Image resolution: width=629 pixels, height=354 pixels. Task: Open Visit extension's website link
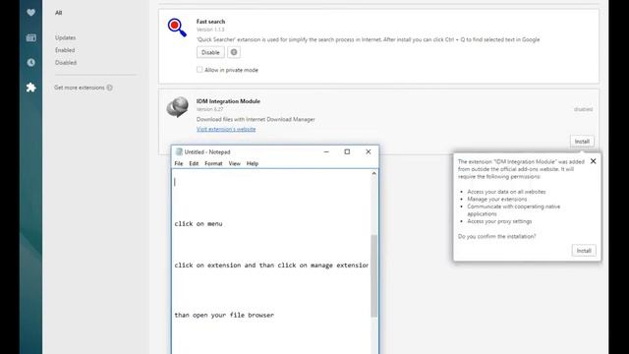tap(226, 129)
